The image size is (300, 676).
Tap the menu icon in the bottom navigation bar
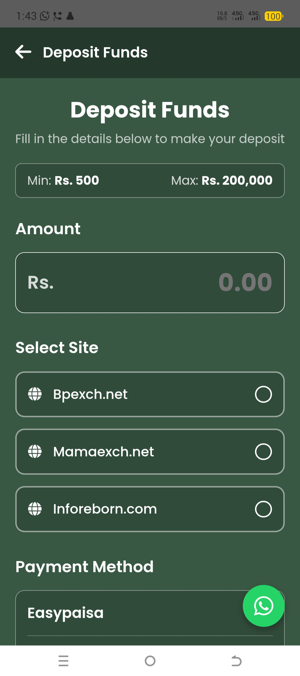click(x=63, y=661)
